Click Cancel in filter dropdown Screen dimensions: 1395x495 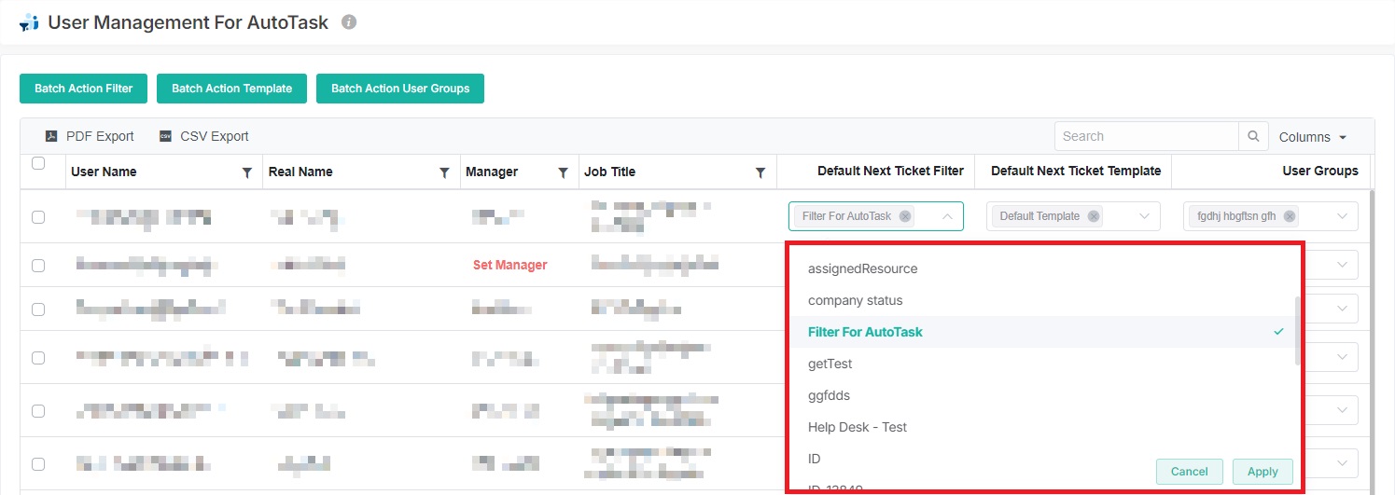(x=1190, y=471)
